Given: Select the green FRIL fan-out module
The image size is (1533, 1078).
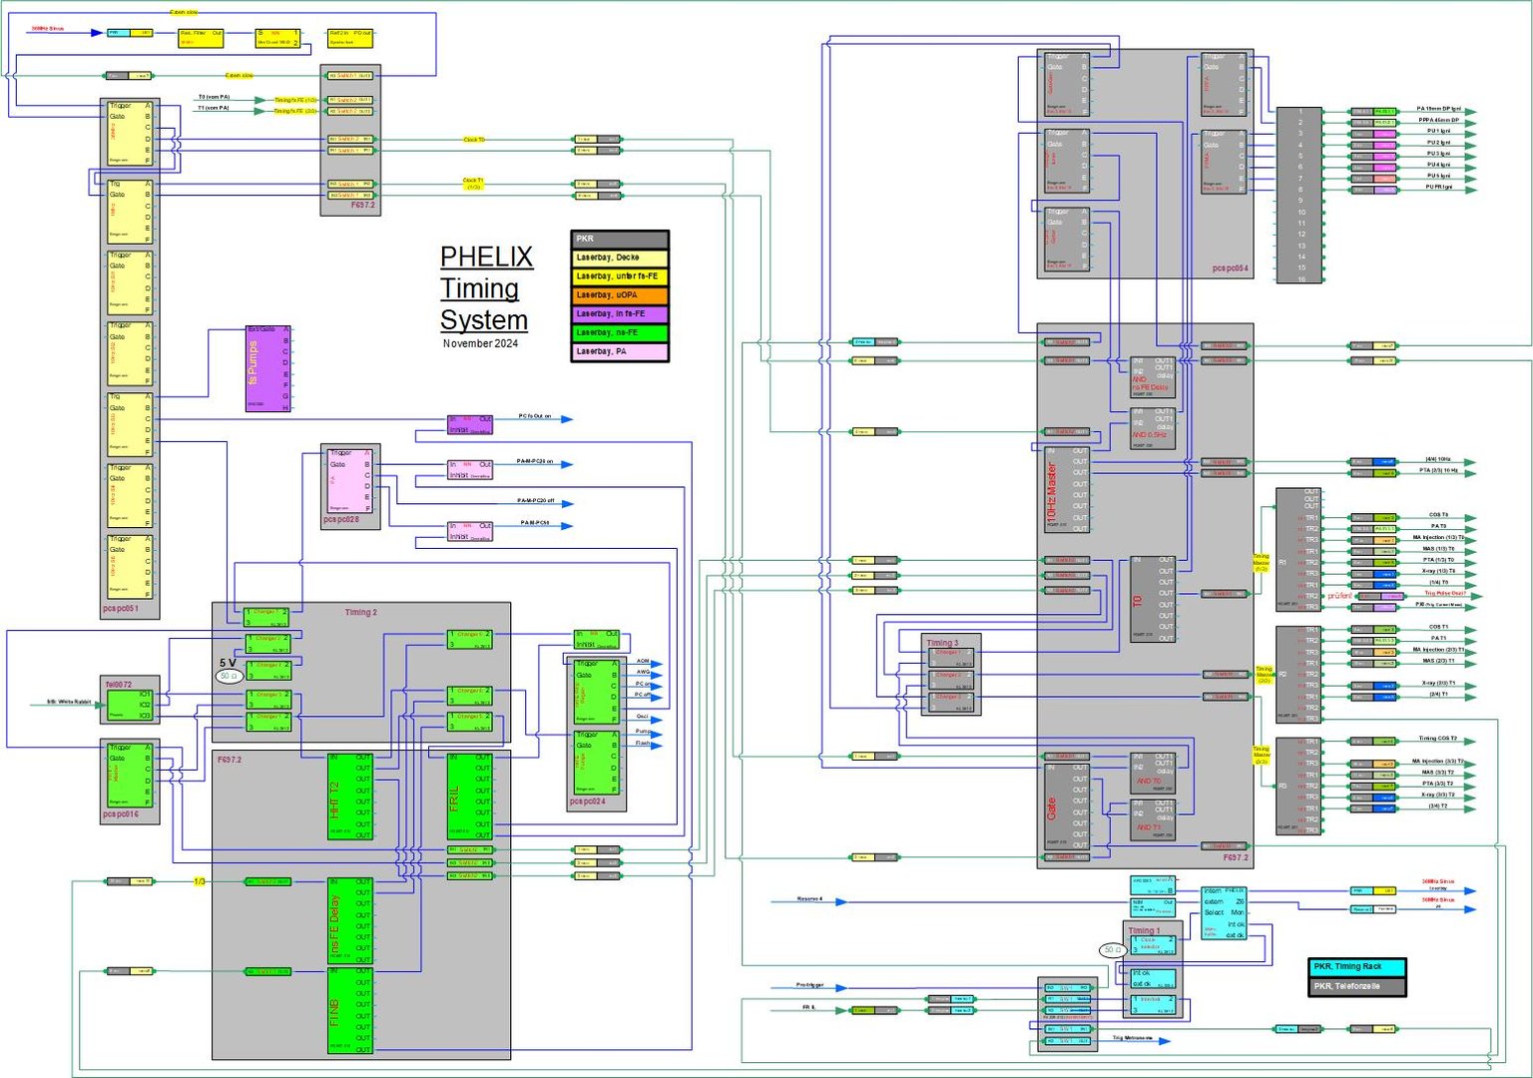Looking at the screenshot, I should pyautogui.click(x=470, y=796).
